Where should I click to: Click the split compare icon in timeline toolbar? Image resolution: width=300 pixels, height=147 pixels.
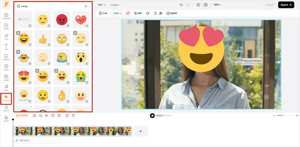pyautogui.click(x=41, y=116)
